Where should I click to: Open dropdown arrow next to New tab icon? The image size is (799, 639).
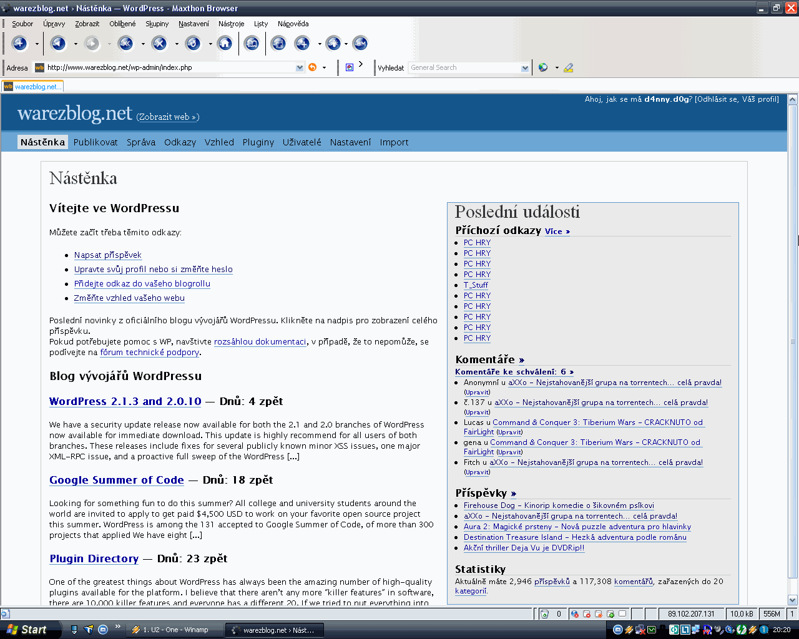[37, 44]
